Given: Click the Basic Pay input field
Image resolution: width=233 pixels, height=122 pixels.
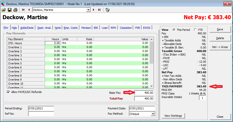Looking at the screenshot, I should (x=144, y=93).
